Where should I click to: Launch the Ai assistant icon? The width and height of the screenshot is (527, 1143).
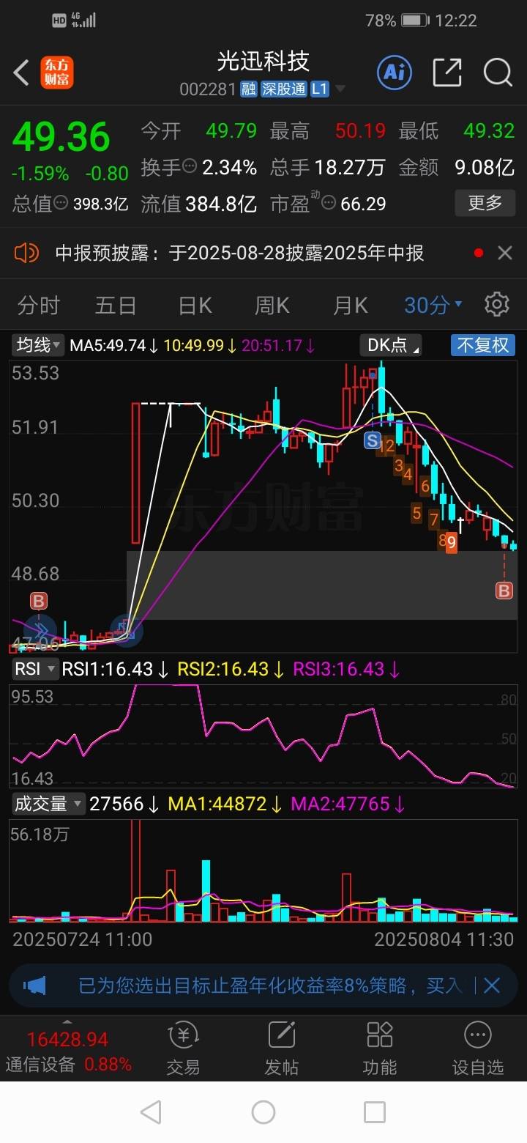395,72
